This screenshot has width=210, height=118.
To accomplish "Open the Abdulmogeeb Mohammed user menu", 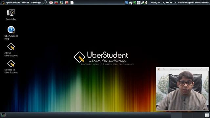I will click(193, 3).
